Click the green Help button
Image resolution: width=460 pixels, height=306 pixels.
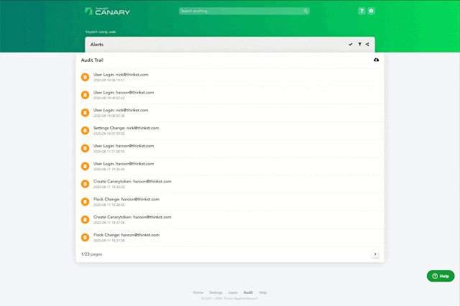coord(441,276)
